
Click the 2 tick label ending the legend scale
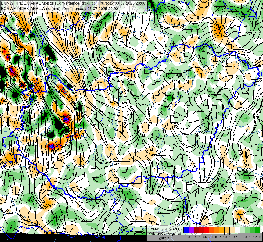coord(260,237)
